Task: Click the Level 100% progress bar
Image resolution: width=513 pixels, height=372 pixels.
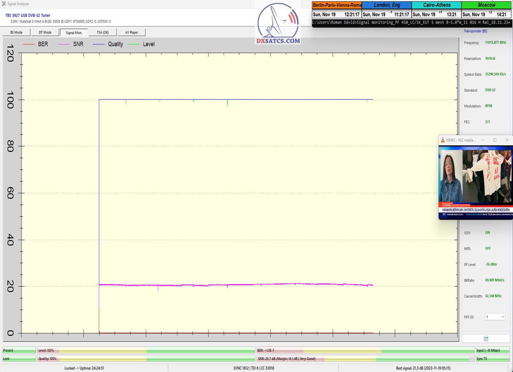Action: click(x=146, y=350)
